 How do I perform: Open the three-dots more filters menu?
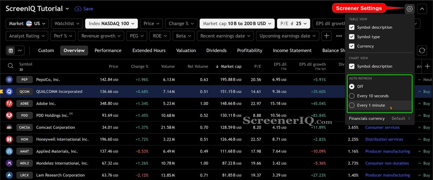pos(339,36)
